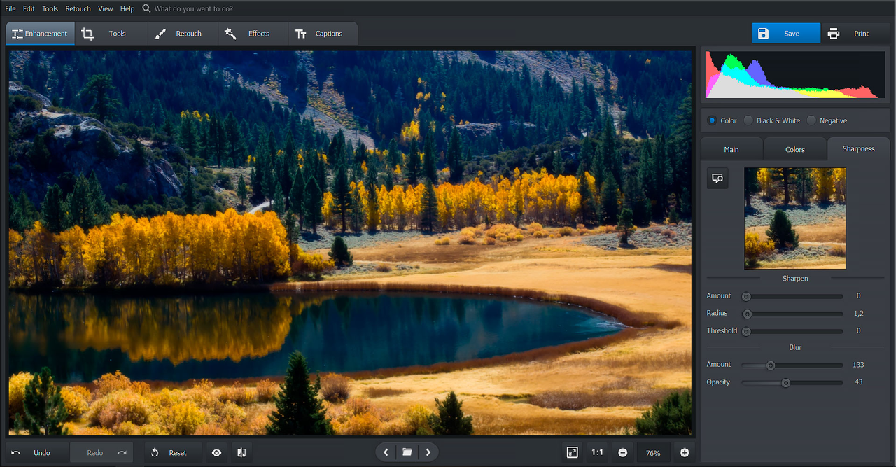Go to the next photo arrow

(x=428, y=452)
